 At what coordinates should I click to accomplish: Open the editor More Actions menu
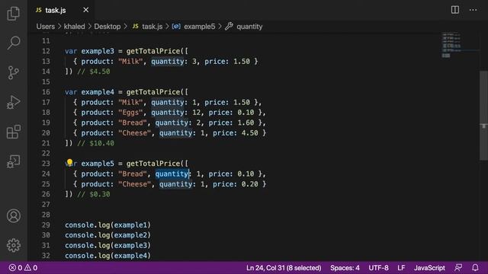pyautogui.click(x=473, y=10)
